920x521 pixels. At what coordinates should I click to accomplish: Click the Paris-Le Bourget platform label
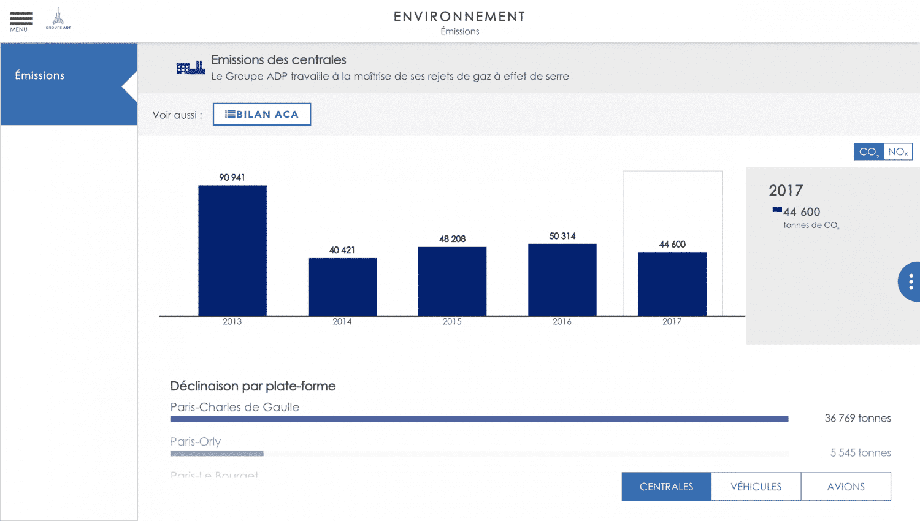pyautogui.click(x=215, y=476)
